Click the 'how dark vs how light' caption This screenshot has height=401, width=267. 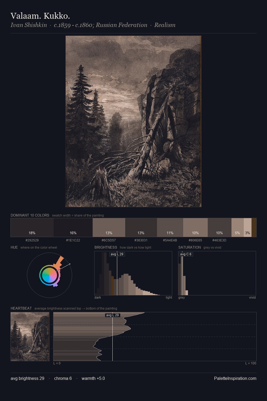(136, 248)
